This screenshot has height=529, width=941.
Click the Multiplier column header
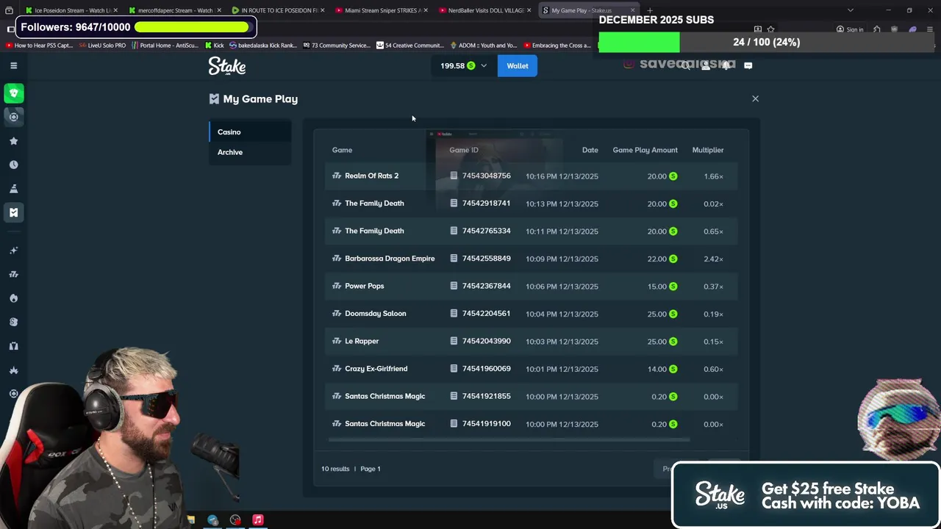(707, 150)
